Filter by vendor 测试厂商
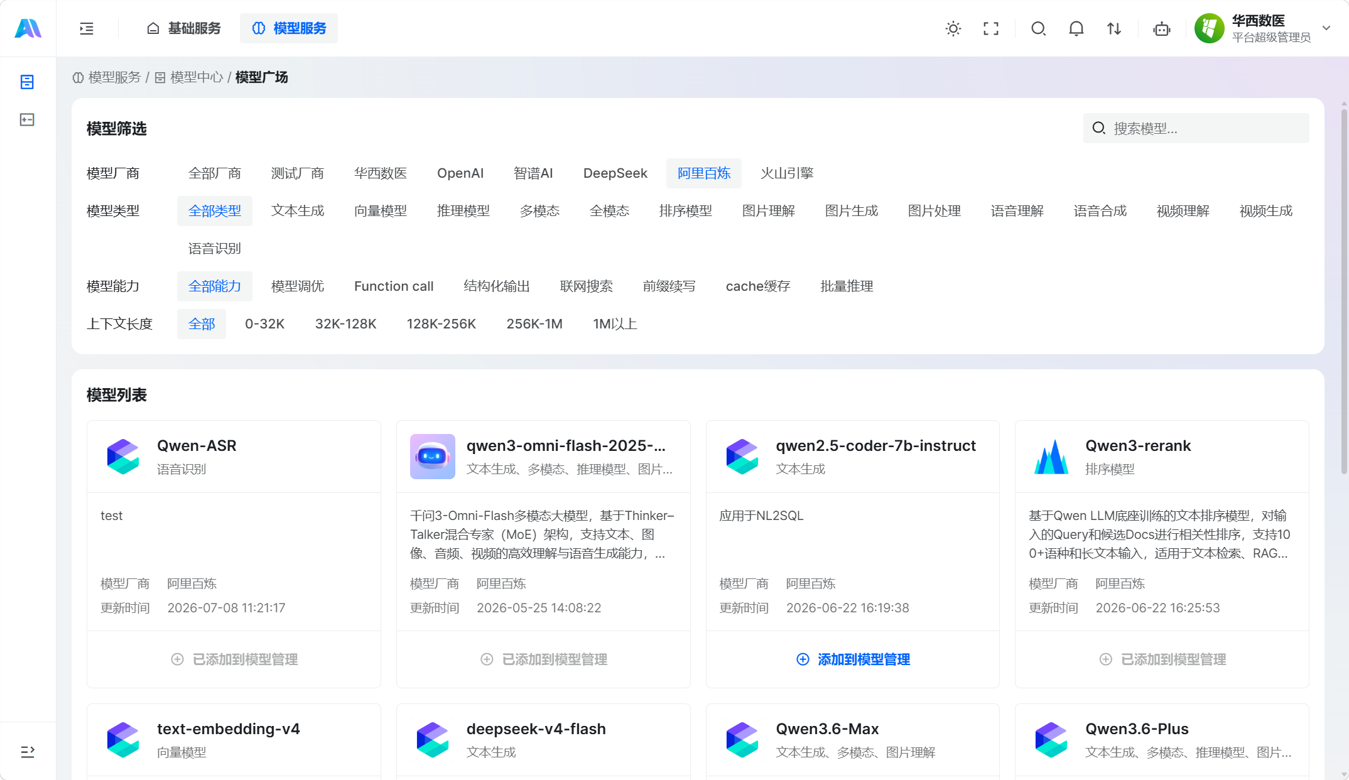This screenshot has width=1349, height=780. (298, 173)
